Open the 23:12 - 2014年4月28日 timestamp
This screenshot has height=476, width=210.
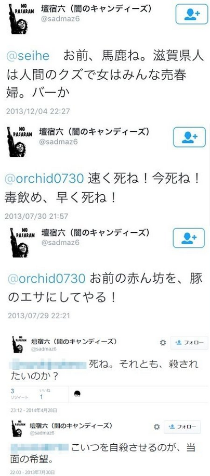[34, 410]
